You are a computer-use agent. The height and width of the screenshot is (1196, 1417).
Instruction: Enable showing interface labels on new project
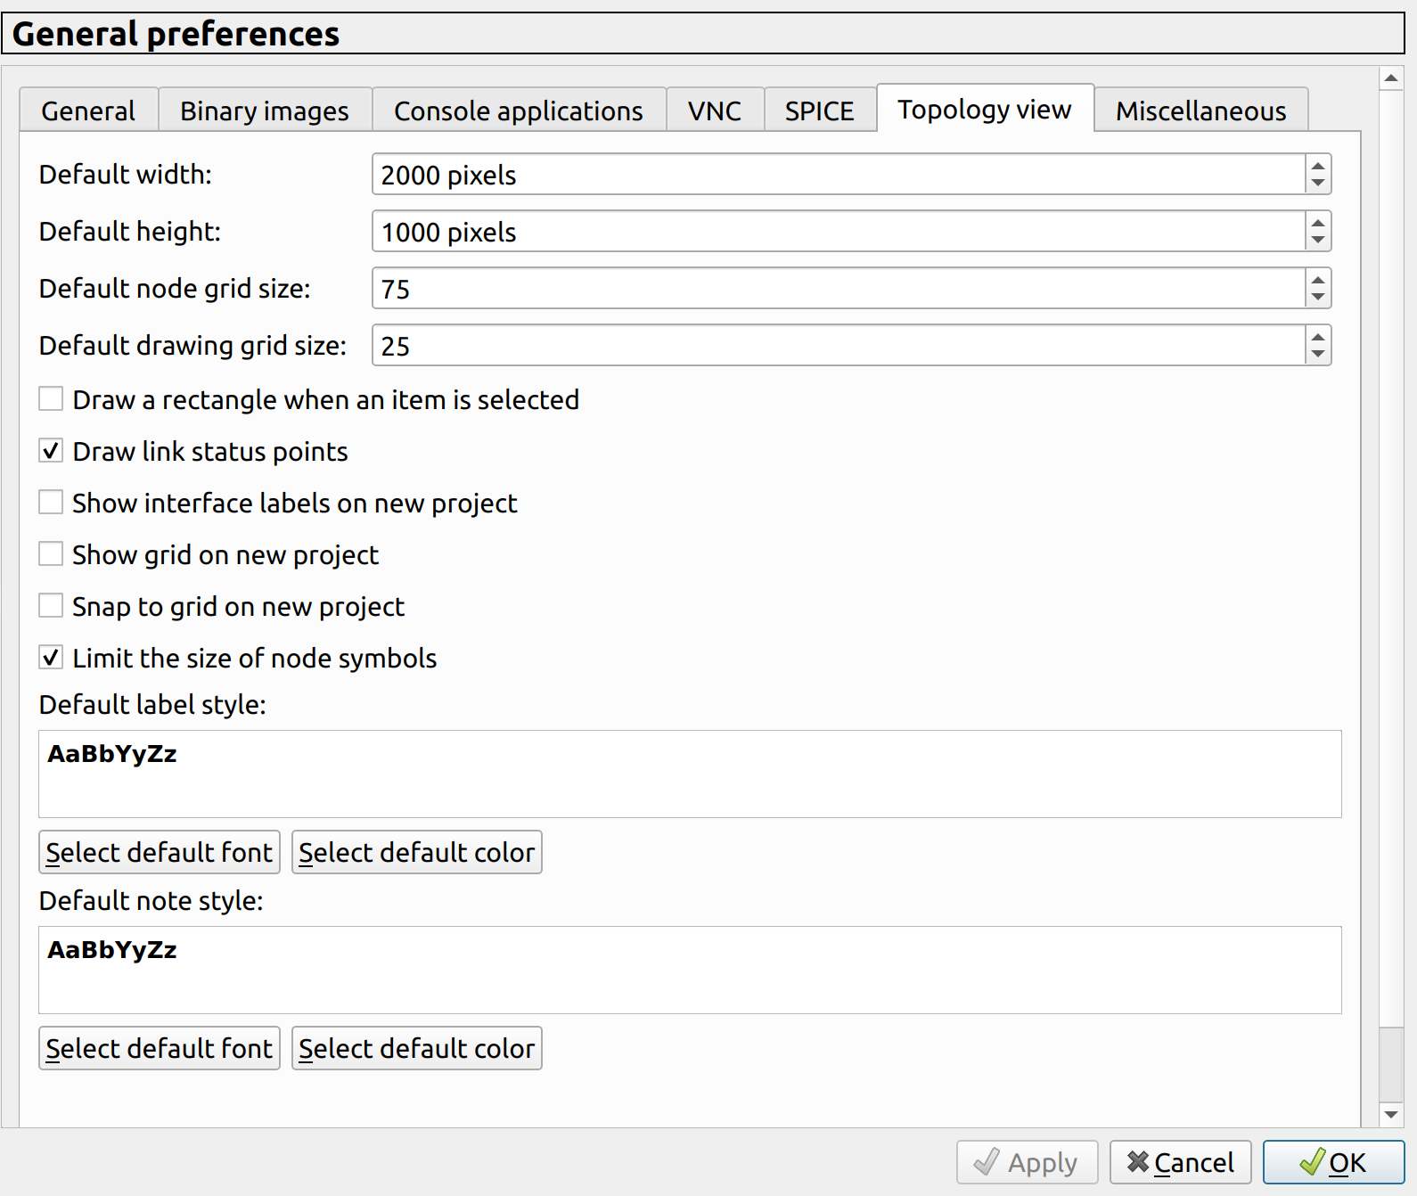51,503
